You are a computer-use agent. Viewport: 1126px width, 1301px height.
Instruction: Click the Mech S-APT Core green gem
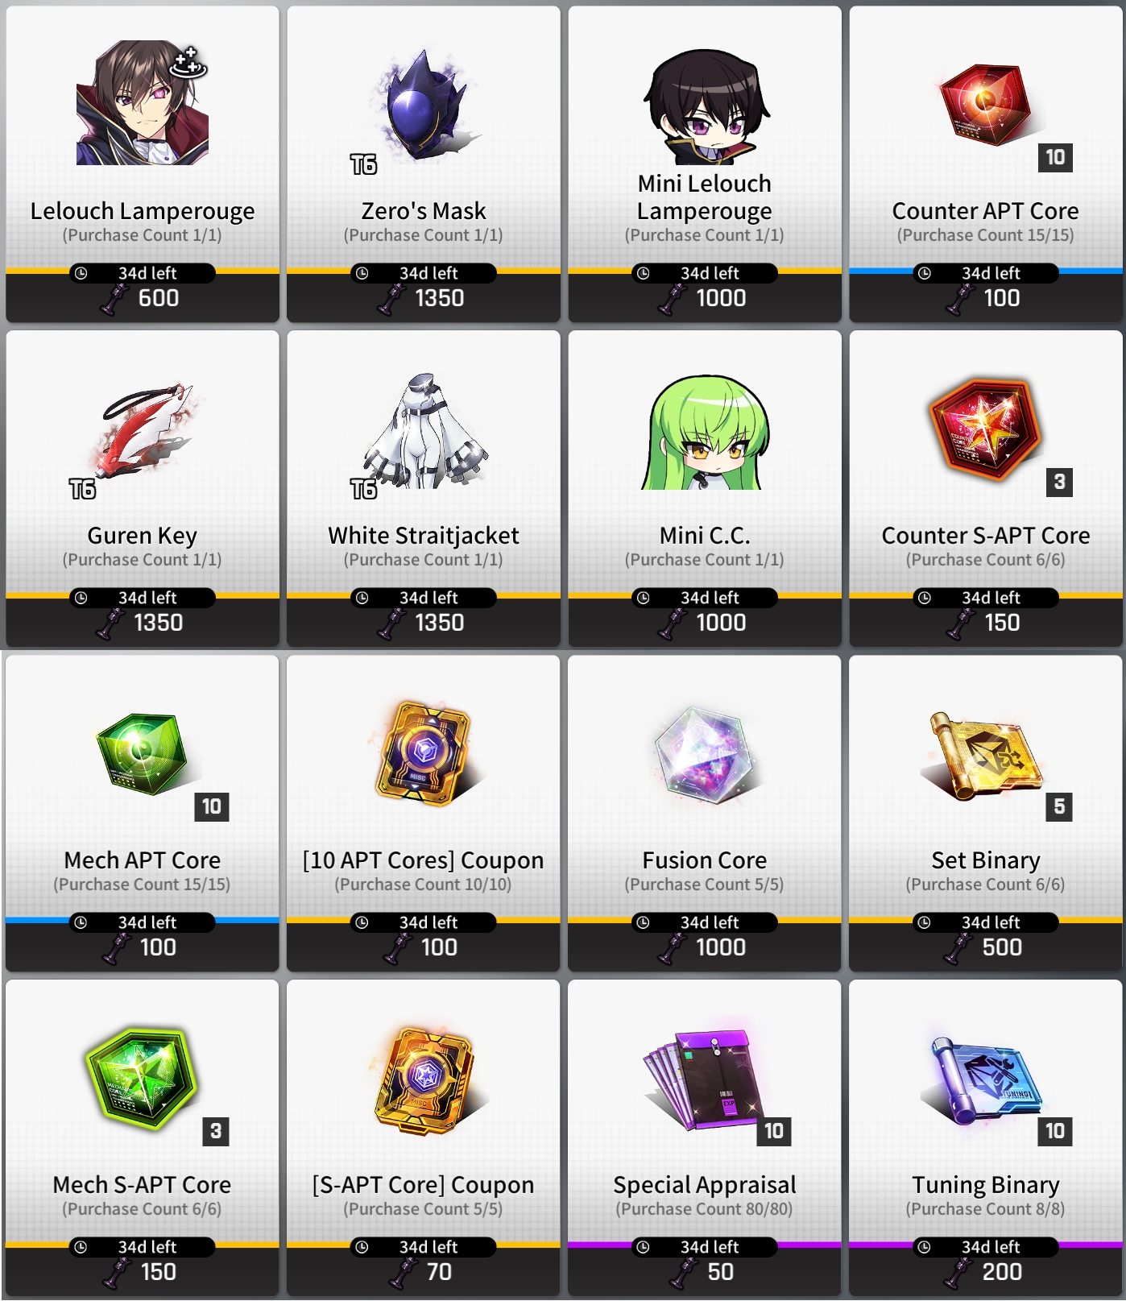coord(142,1078)
